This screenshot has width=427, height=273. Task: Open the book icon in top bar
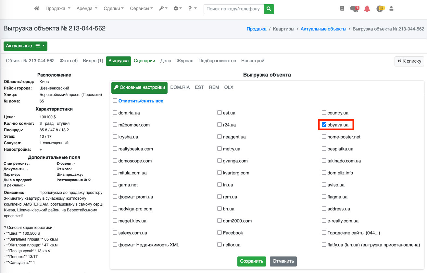click(342, 9)
